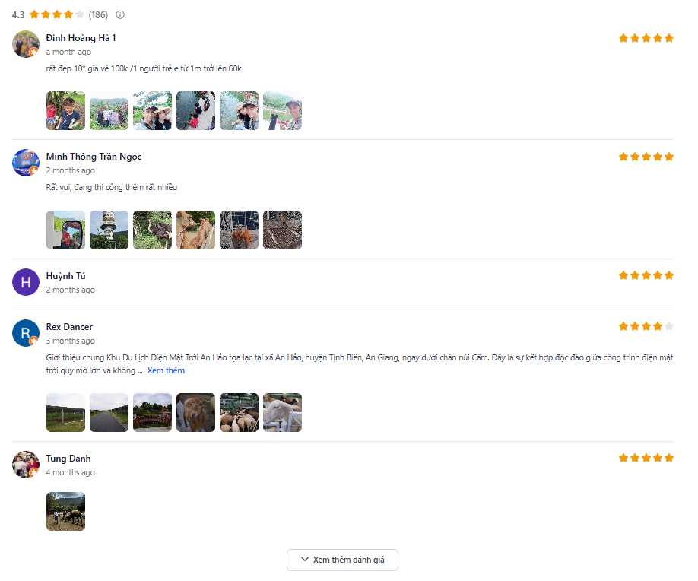Image resolution: width=698 pixels, height=581 pixels.
Task: Open Tung Danh's profile avatar
Action: [26, 465]
